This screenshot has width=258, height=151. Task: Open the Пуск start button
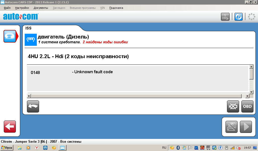click(x=7, y=148)
